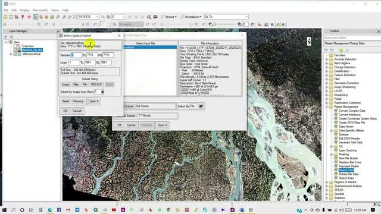Viewport: 381px width, 214px height.
Task: Click the Map subset button
Action: click(76, 84)
